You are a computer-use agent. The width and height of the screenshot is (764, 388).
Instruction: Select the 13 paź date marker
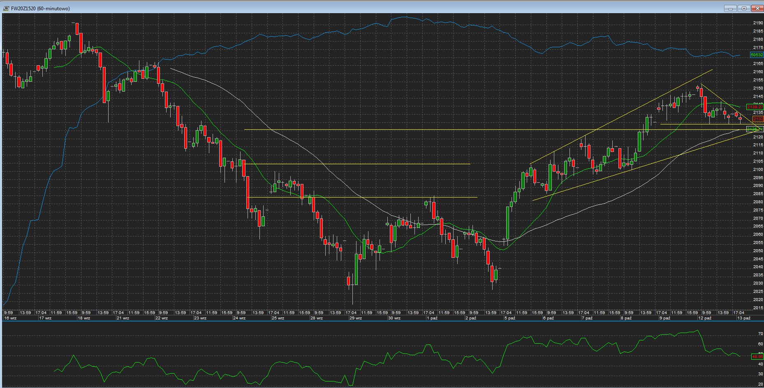point(744,318)
